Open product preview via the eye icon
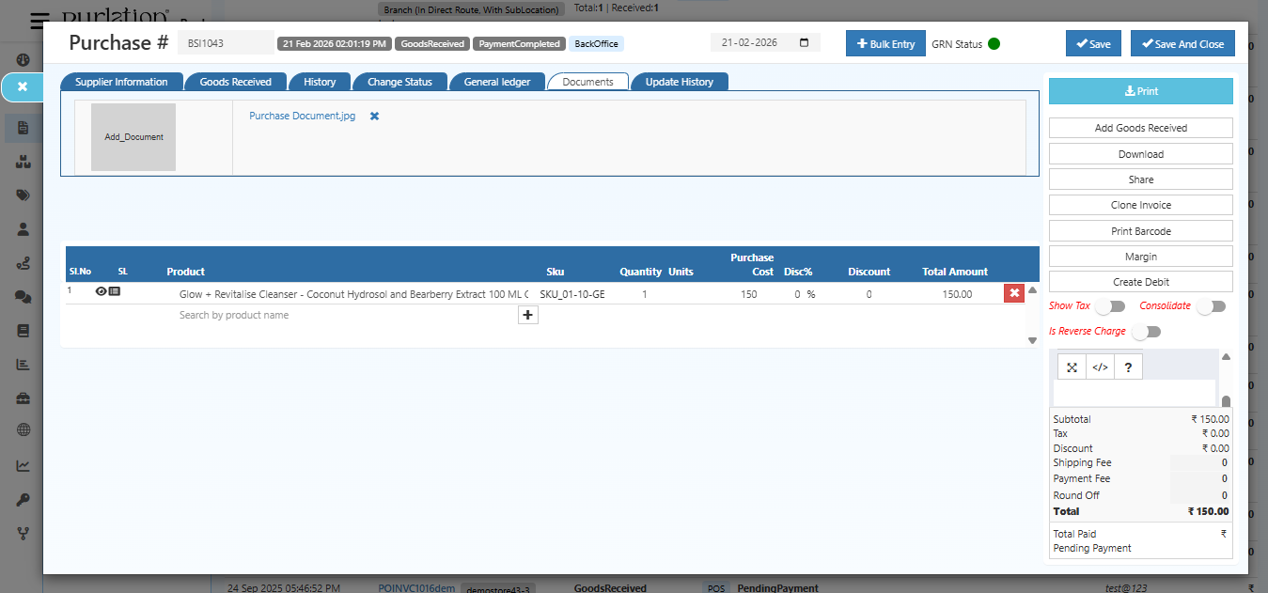Image resolution: width=1268 pixels, height=593 pixels. (101, 291)
